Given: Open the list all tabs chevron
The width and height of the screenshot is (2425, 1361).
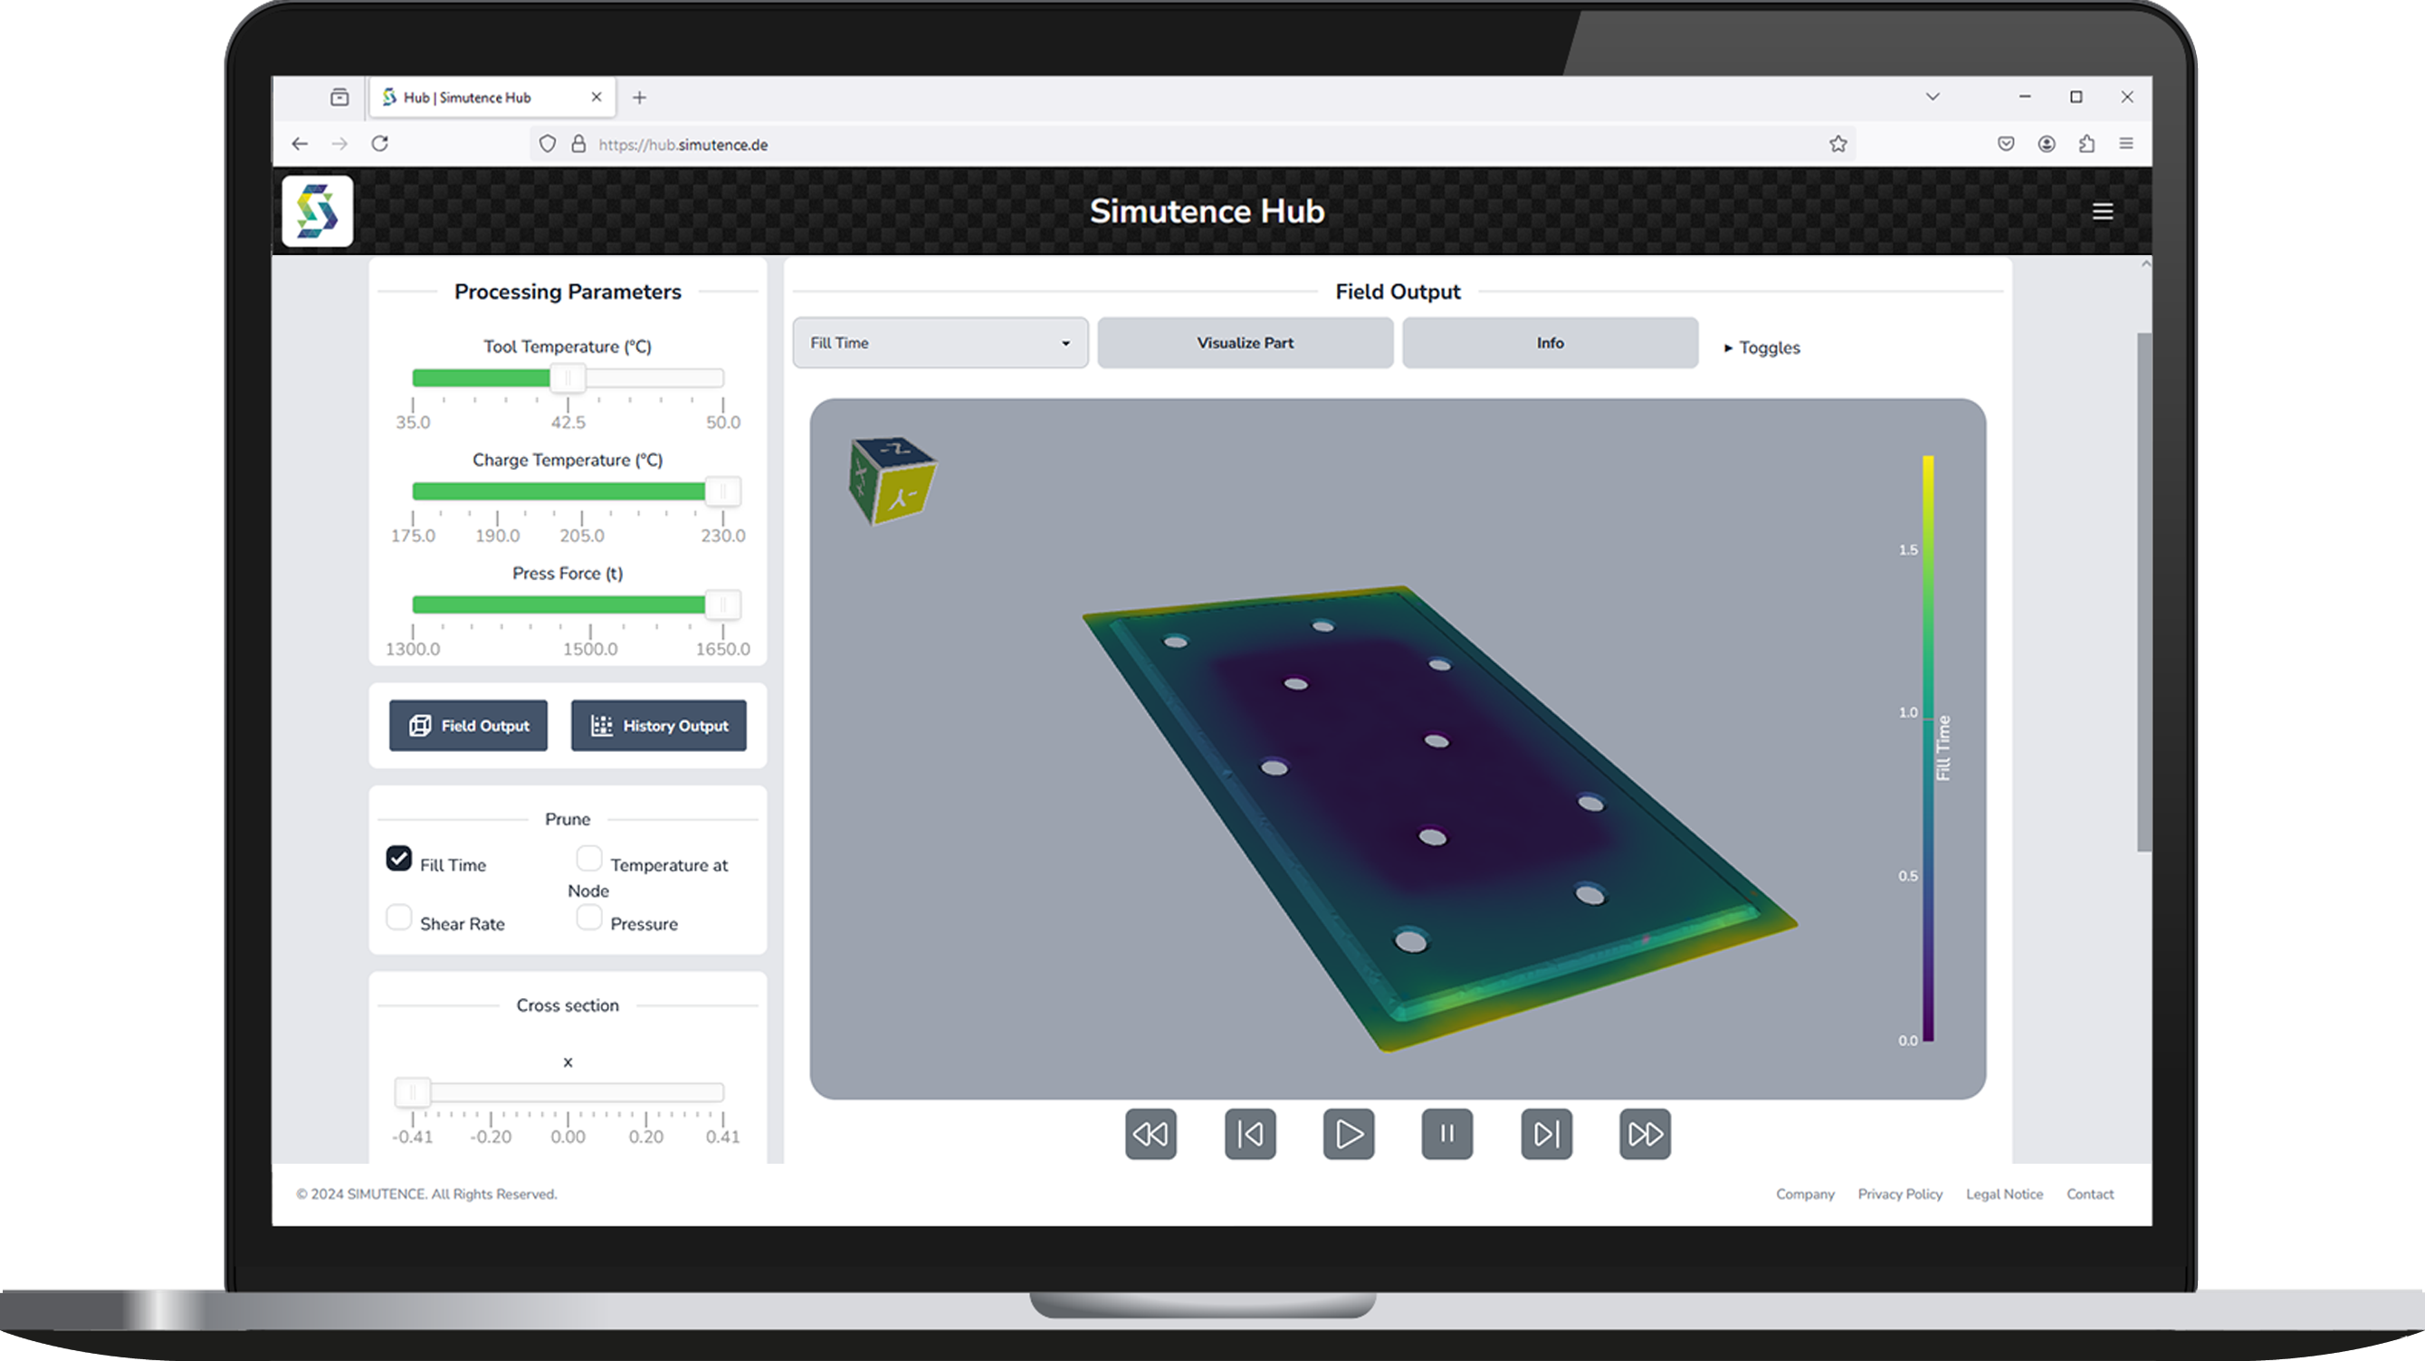Looking at the screenshot, I should point(1933,97).
